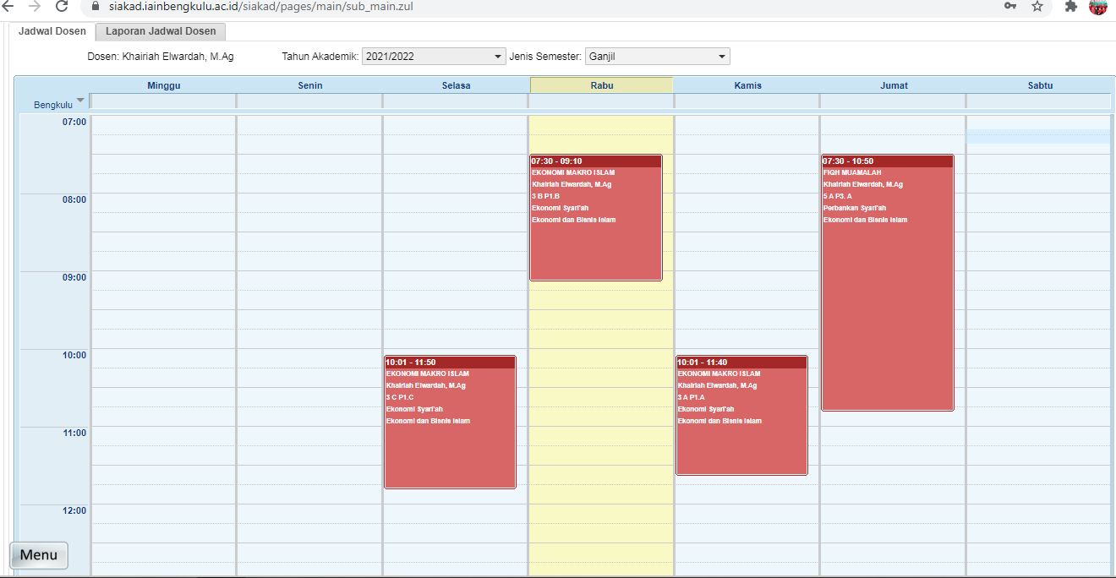Viewport: 1116px width, 578px height.
Task: Select the Jumat Fiqh Muamalah event
Action: click(887, 282)
